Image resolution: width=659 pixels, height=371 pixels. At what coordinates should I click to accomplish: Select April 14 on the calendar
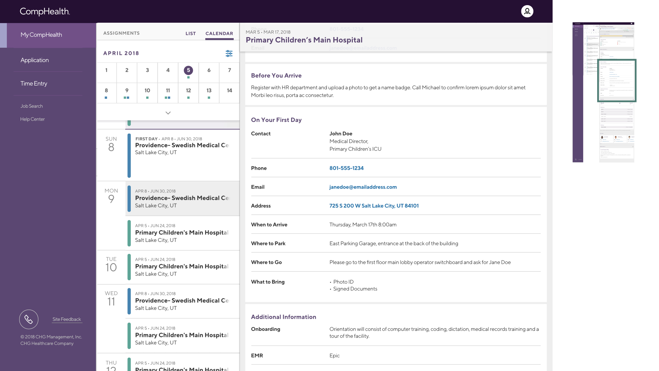pos(230,93)
